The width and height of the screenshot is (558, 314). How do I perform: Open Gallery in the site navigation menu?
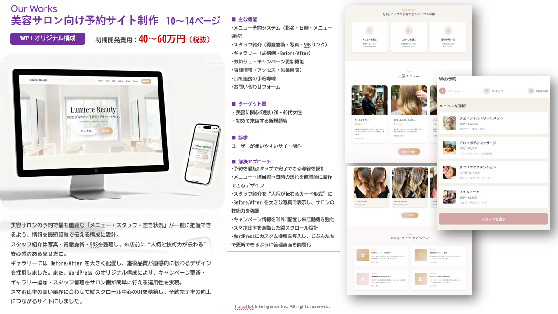tap(120, 80)
